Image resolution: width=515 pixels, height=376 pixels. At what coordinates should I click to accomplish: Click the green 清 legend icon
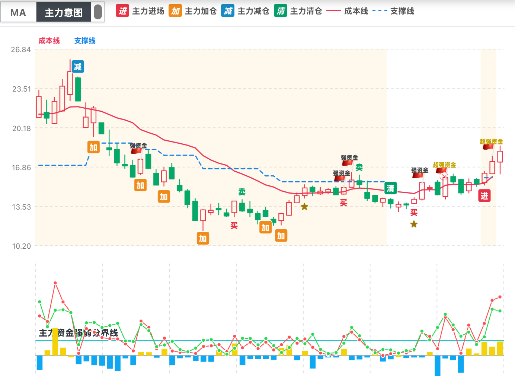pyautogui.click(x=281, y=11)
